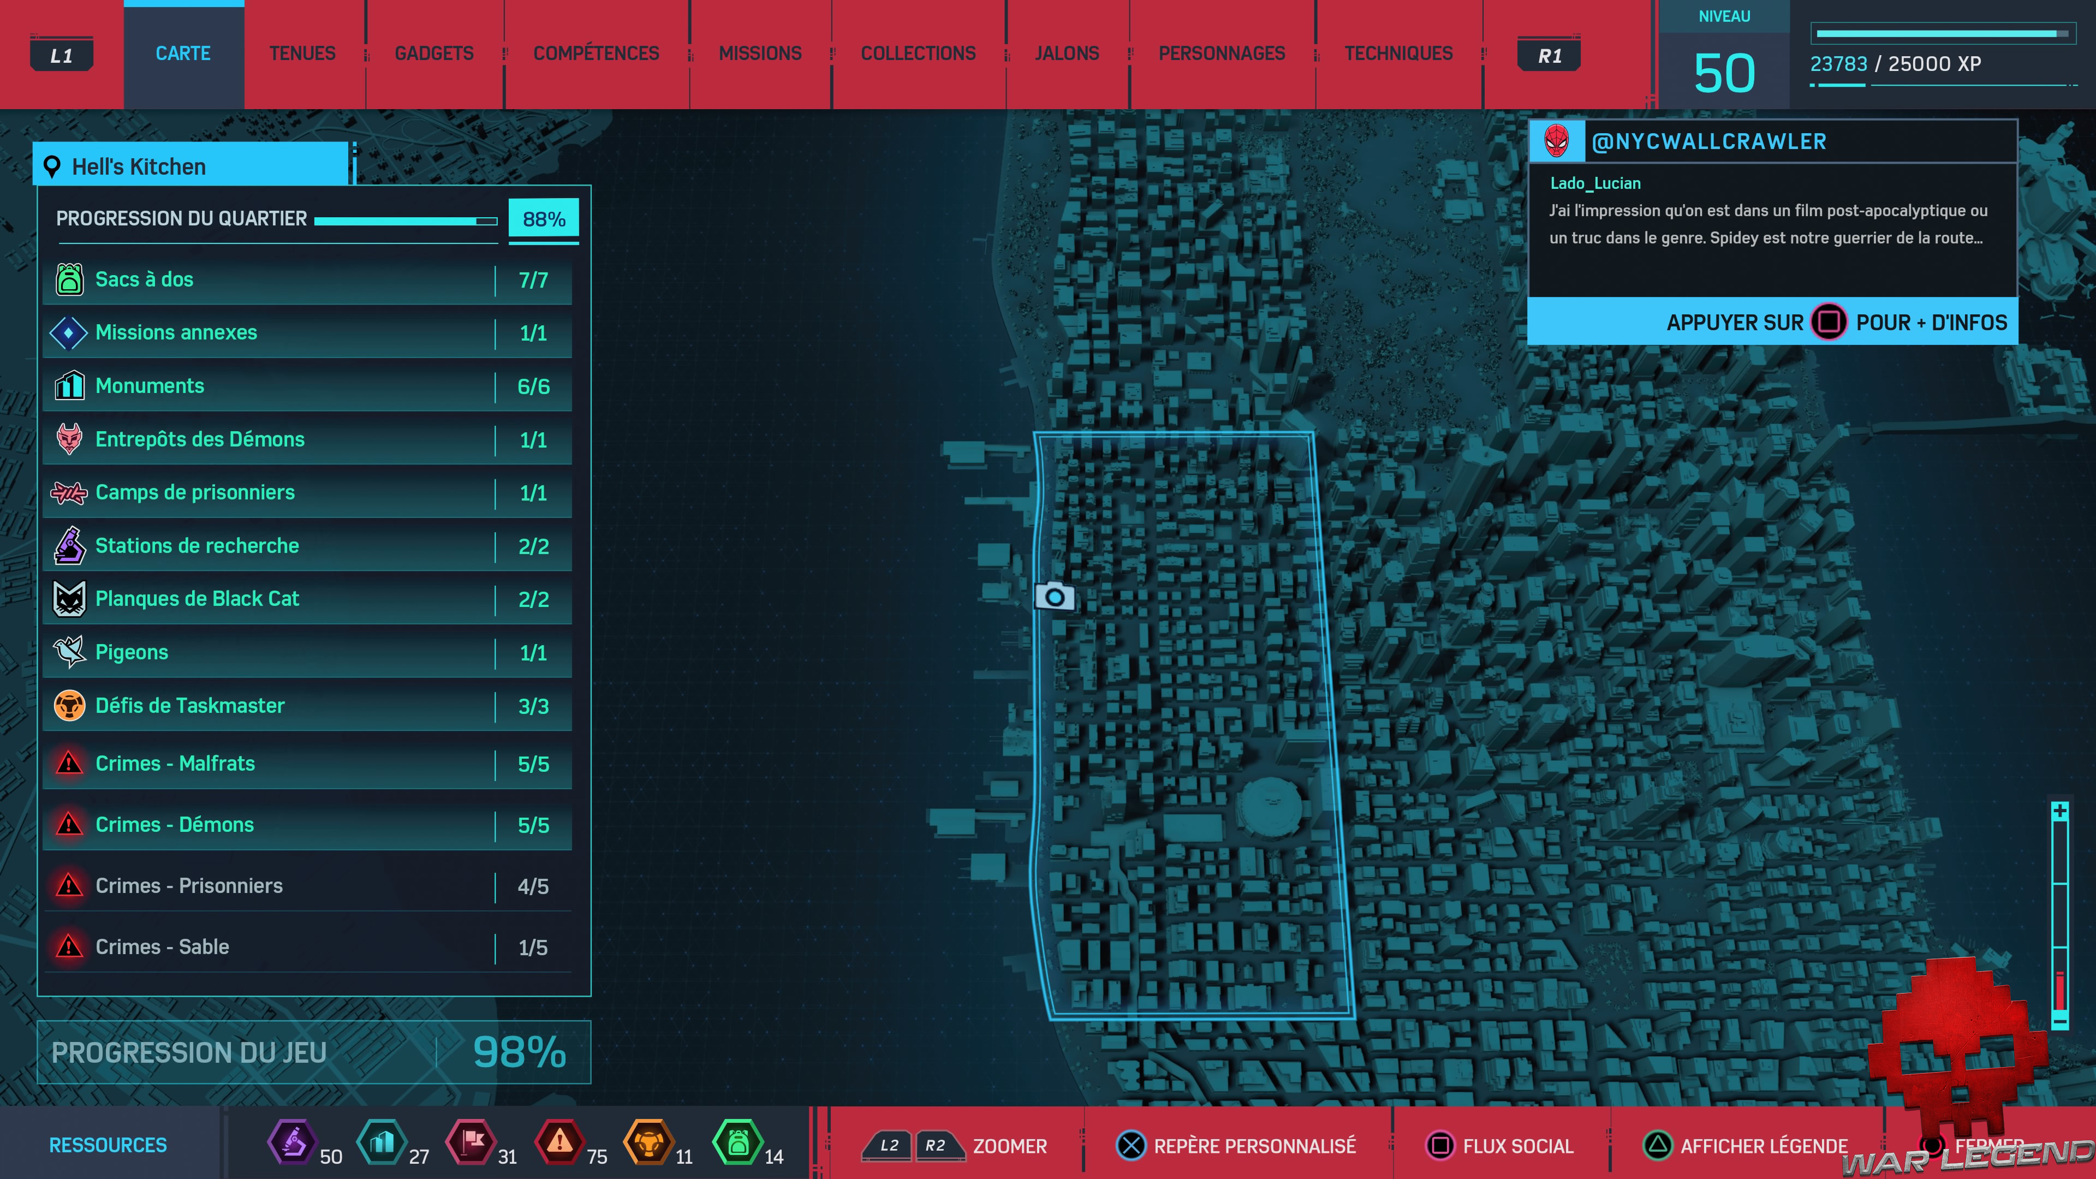2096x1179 pixels.
Task: Click the camera landmark icon on map
Action: pos(1055,597)
